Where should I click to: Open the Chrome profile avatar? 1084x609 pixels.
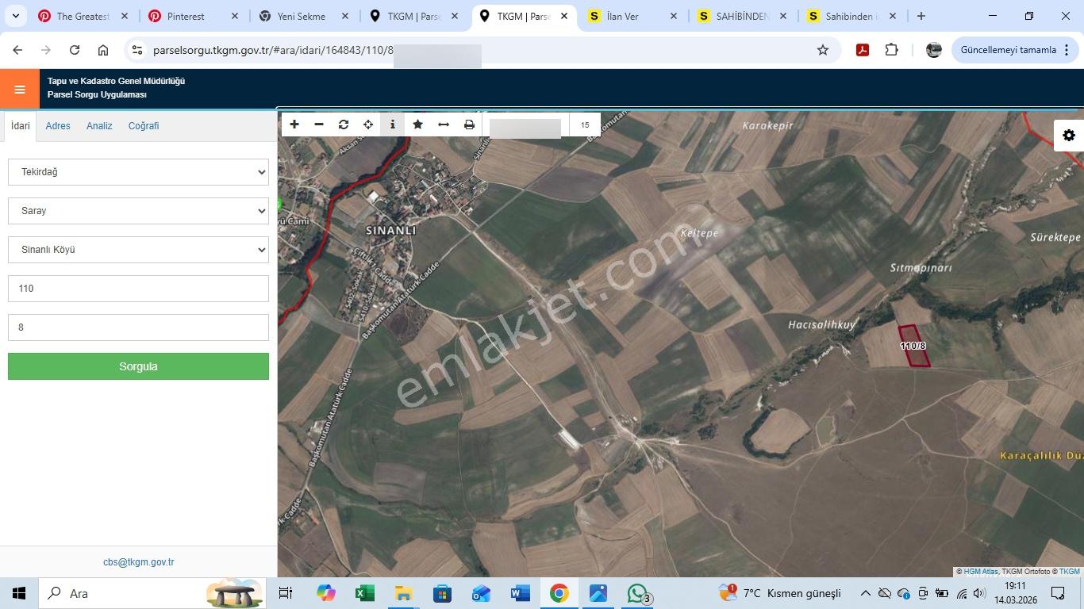pyautogui.click(x=934, y=50)
